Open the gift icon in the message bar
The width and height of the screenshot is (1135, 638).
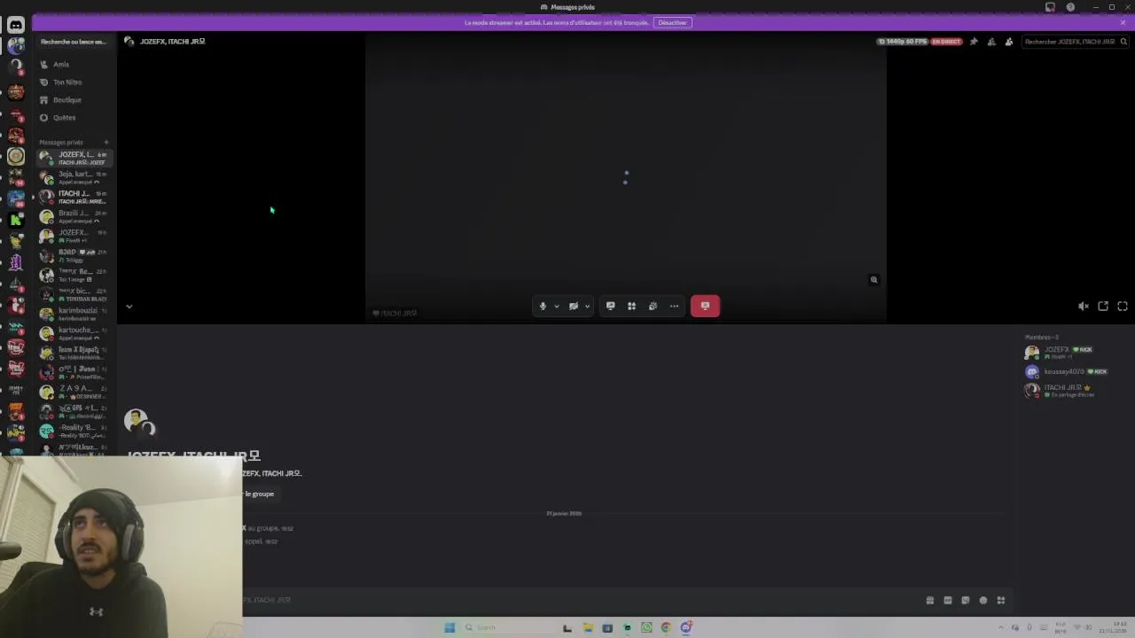(930, 601)
